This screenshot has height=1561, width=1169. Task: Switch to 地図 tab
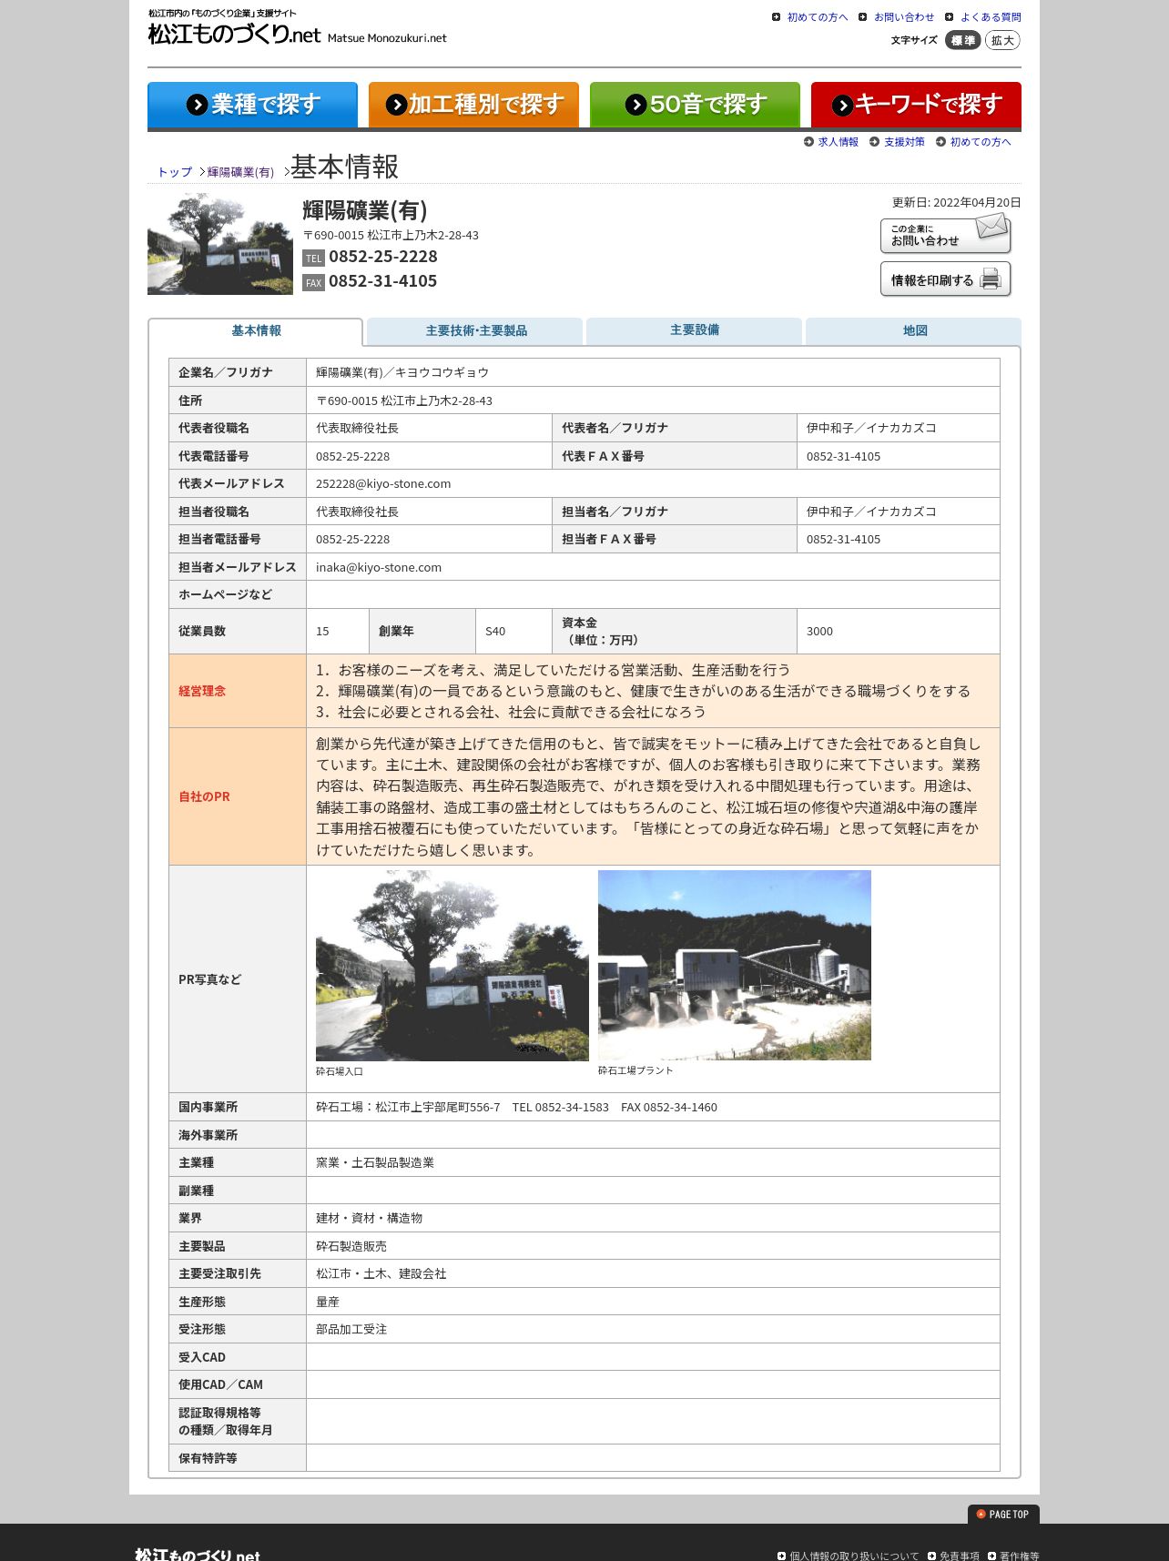click(x=914, y=330)
